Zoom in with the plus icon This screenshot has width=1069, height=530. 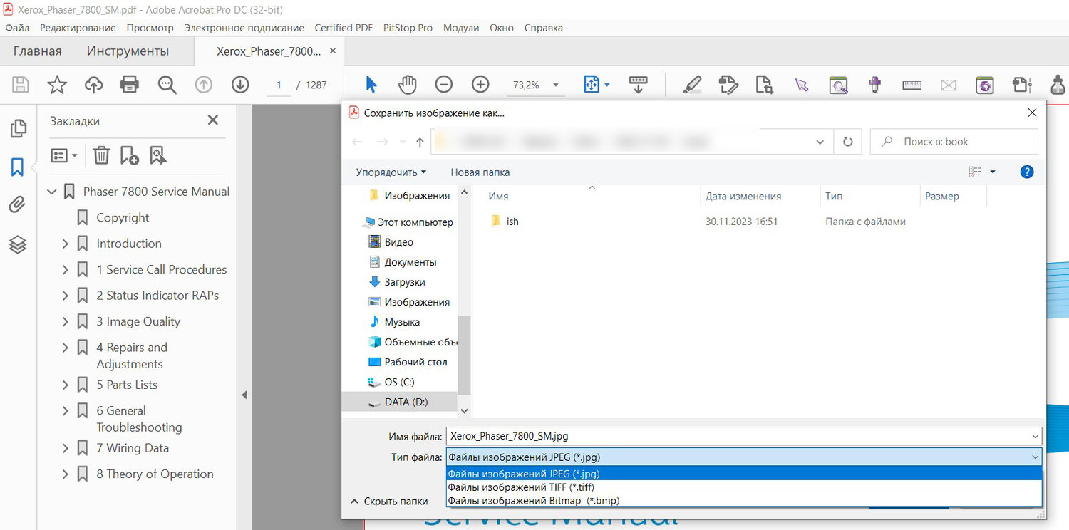click(x=481, y=85)
